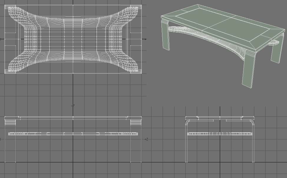Click the center of the top view wireframe
287x178 pixels.
click(73, 39)
